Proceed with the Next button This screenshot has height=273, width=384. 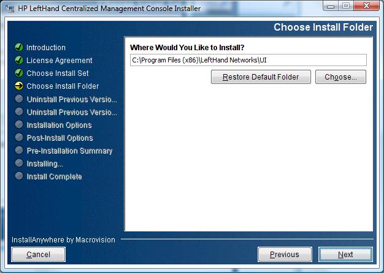pyautogui.click(x=345, y=255)
